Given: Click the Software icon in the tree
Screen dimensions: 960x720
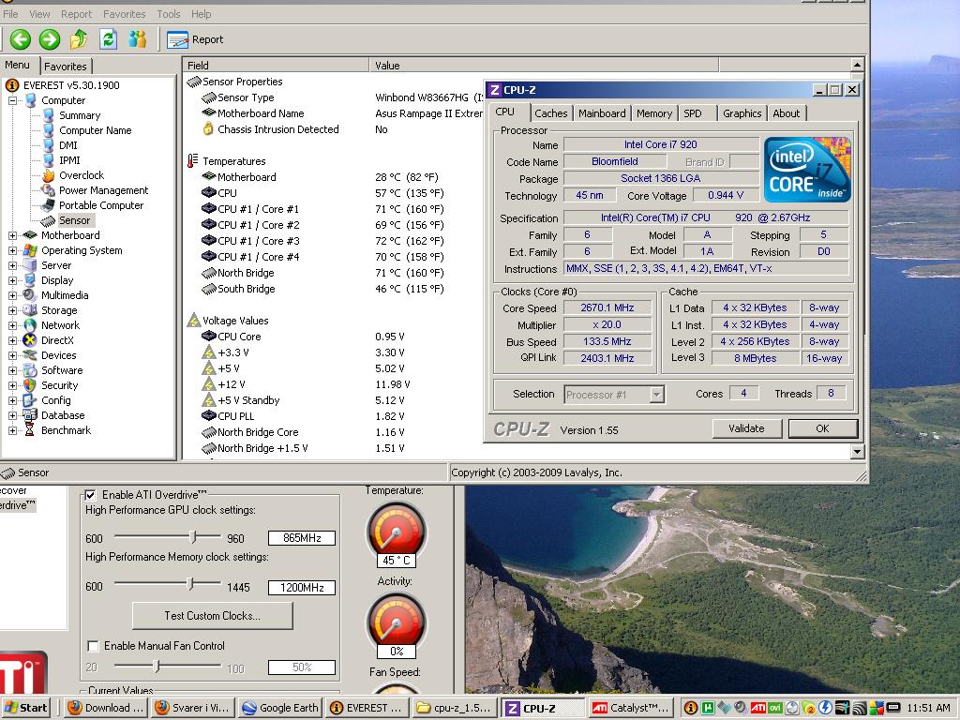Looking at the screenshot, I should [29, 370].
